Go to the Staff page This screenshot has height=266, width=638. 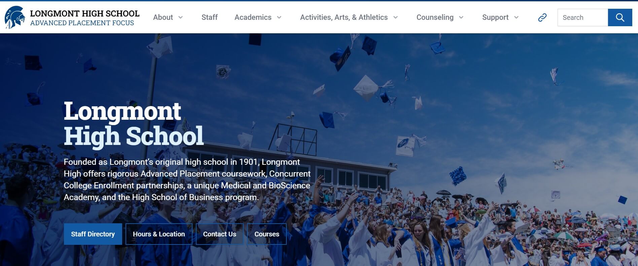point(209,17)
